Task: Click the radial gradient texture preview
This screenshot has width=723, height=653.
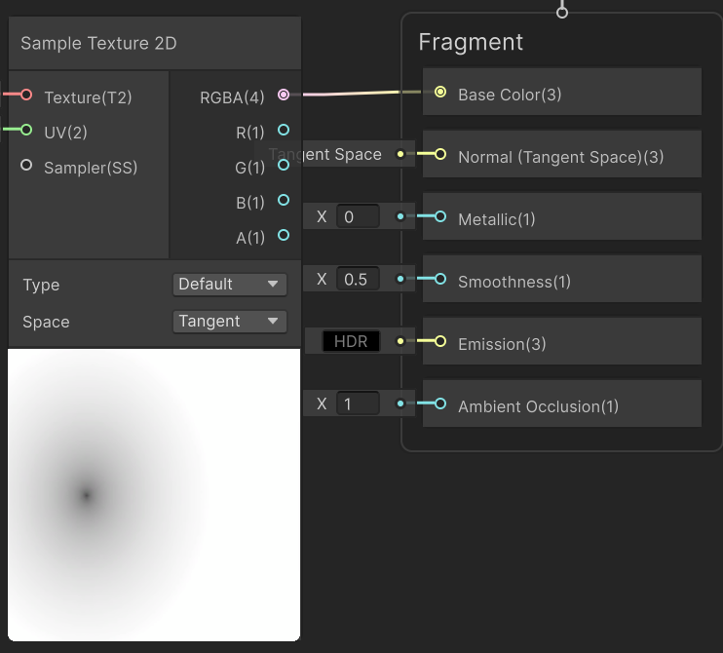Action: [154, 495]
